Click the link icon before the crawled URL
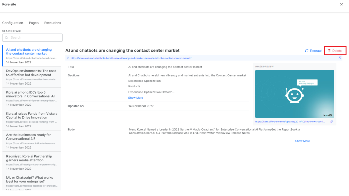Screen dimensions: 349x196 69,58
